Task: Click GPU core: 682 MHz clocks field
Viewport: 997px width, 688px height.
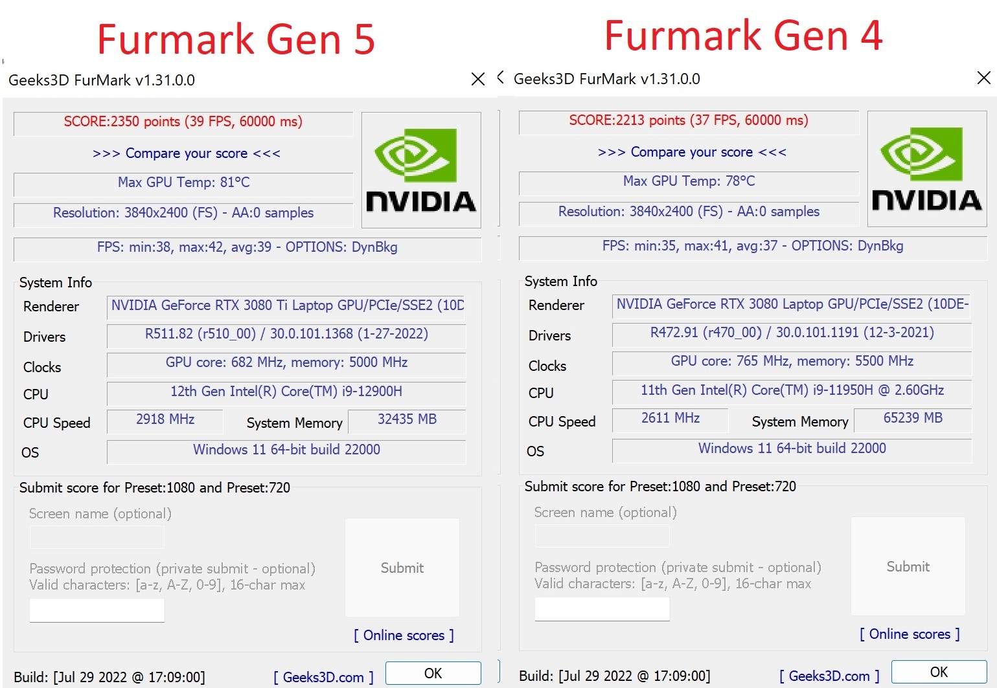Action: (x=286, y=364)
